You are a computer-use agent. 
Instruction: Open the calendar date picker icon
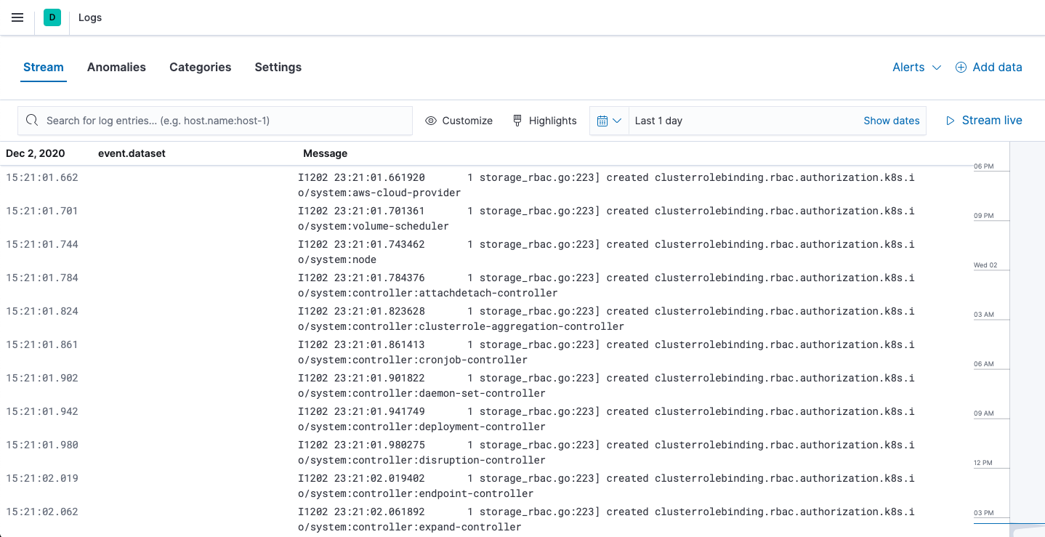pyautogui.click(x=604, y=120)
